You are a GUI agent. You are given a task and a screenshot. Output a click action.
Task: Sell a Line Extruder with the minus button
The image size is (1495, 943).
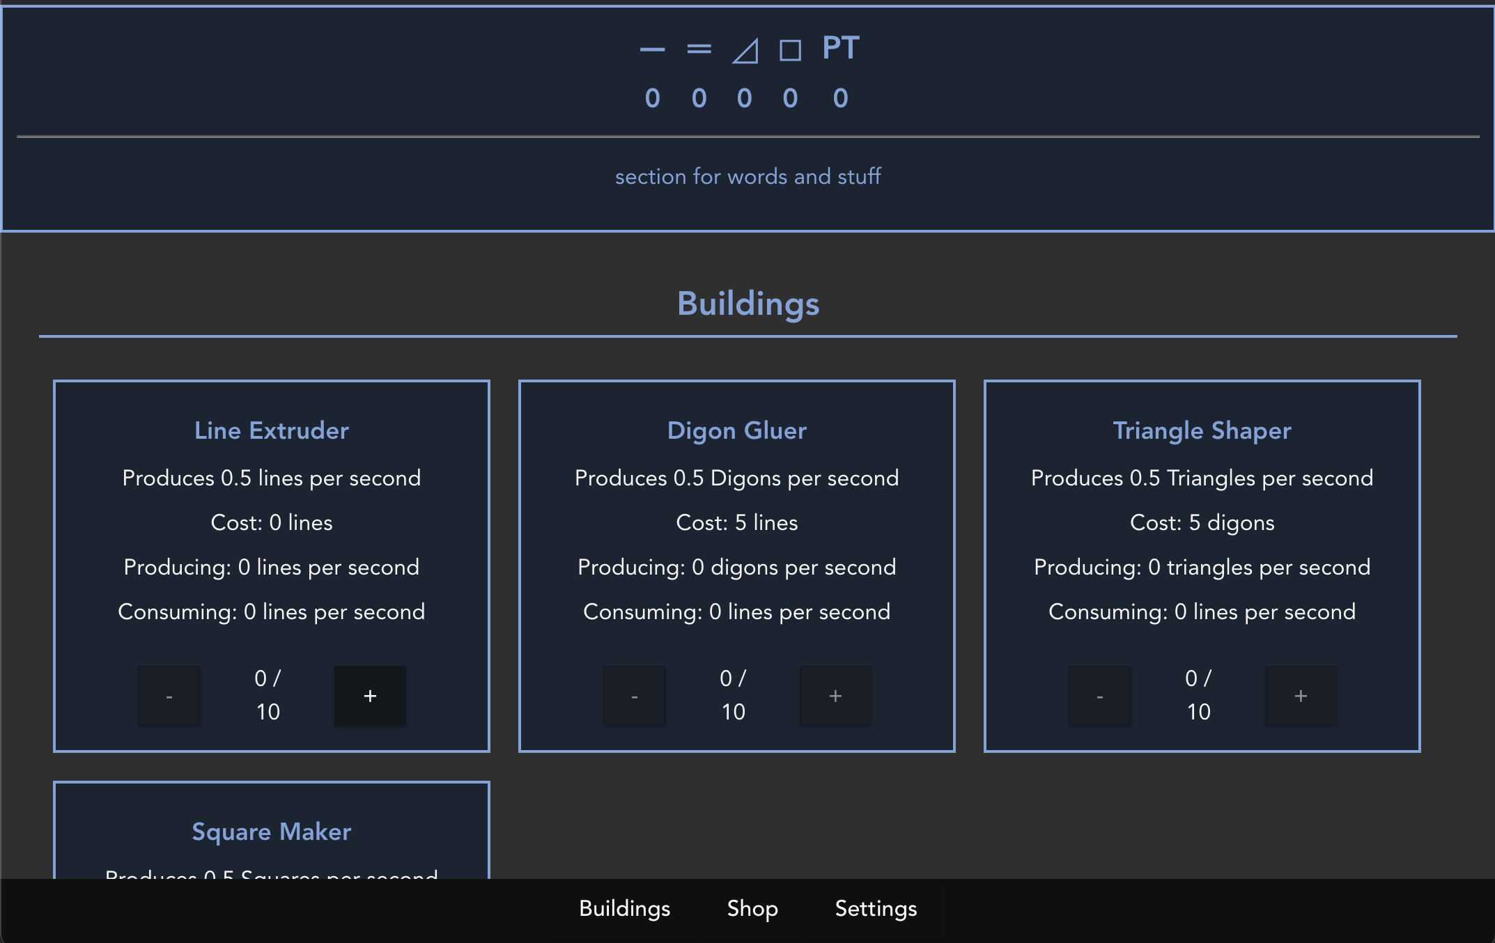pos(169,695)
